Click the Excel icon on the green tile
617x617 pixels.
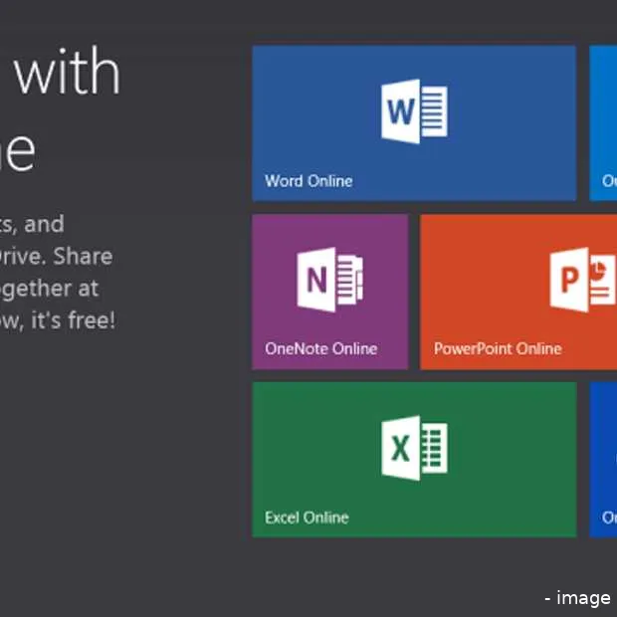click(x=414, y=448)
